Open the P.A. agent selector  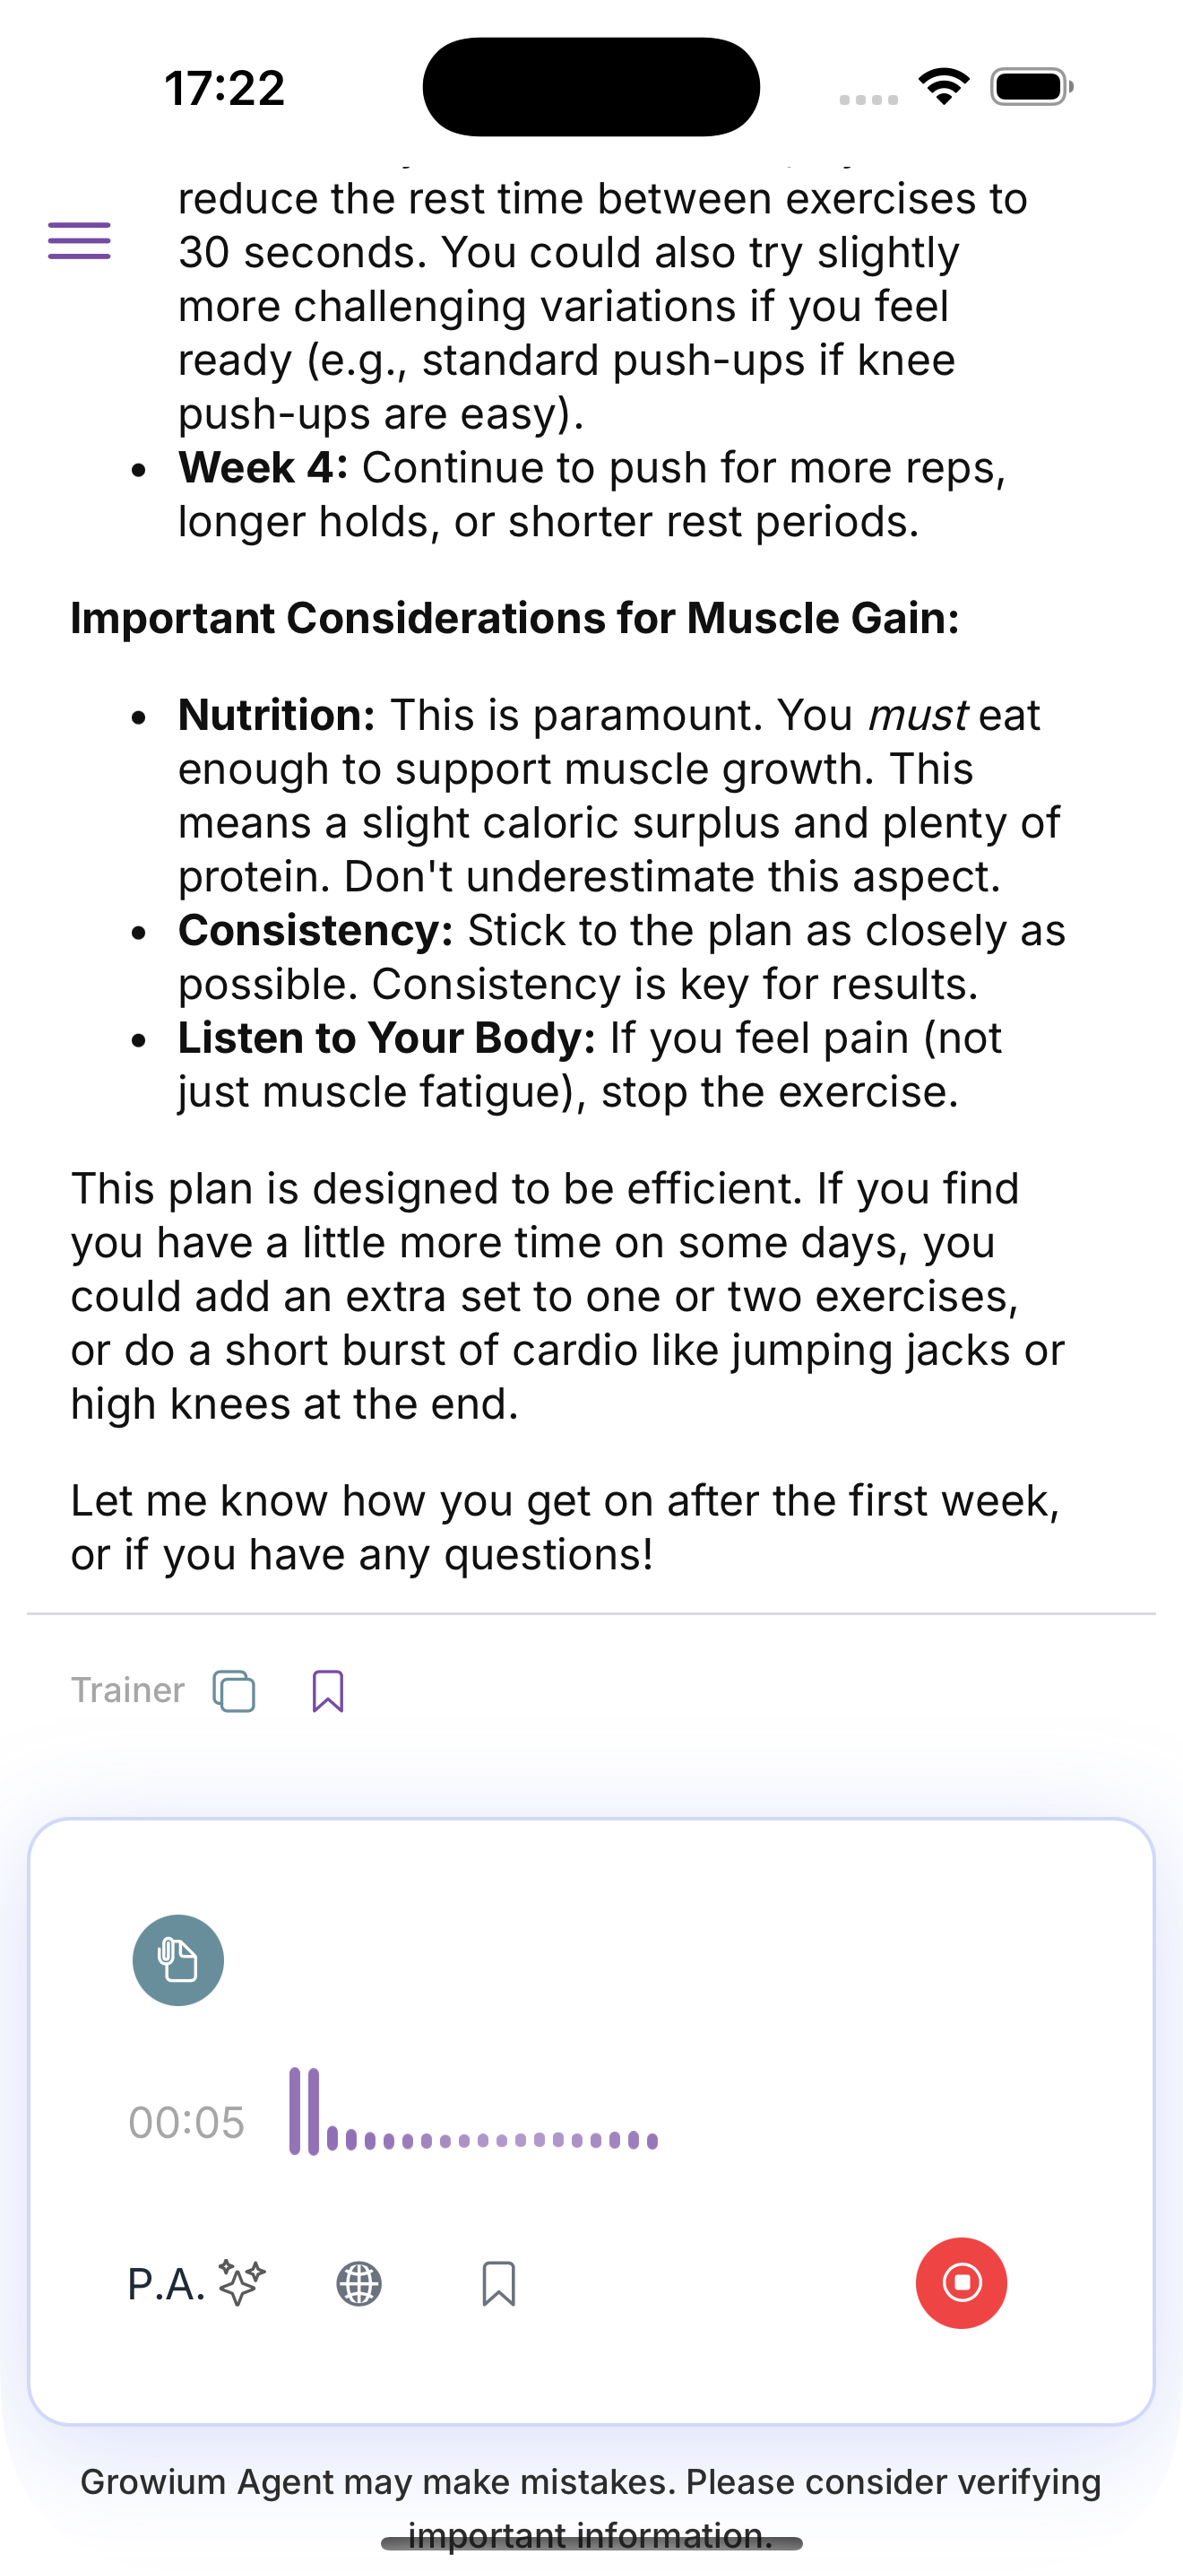pos(167,2283)
